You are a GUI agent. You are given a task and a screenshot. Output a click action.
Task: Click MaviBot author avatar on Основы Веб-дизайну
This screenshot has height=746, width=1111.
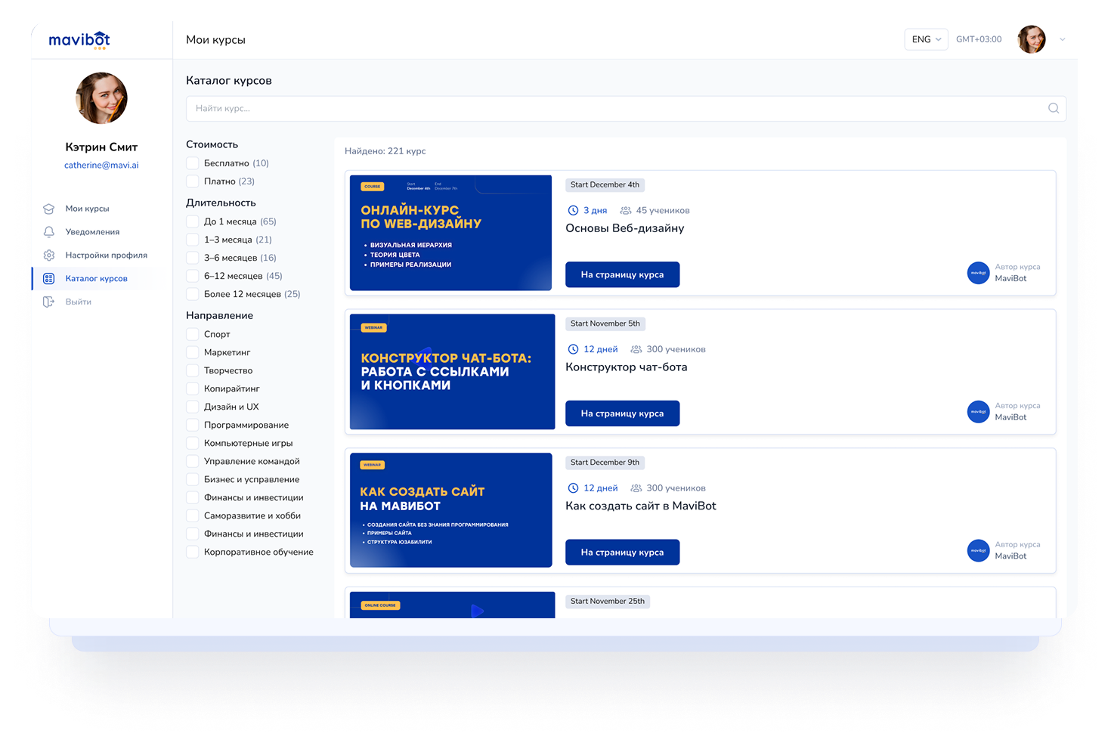pos(978,273)
